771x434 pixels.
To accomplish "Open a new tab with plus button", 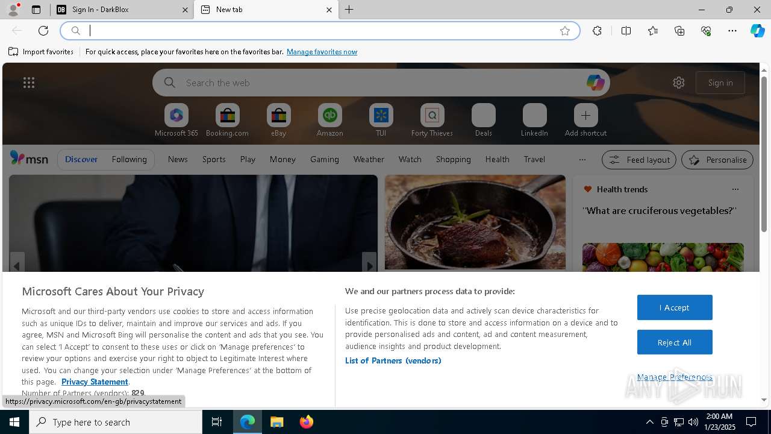I will [349, 10].
